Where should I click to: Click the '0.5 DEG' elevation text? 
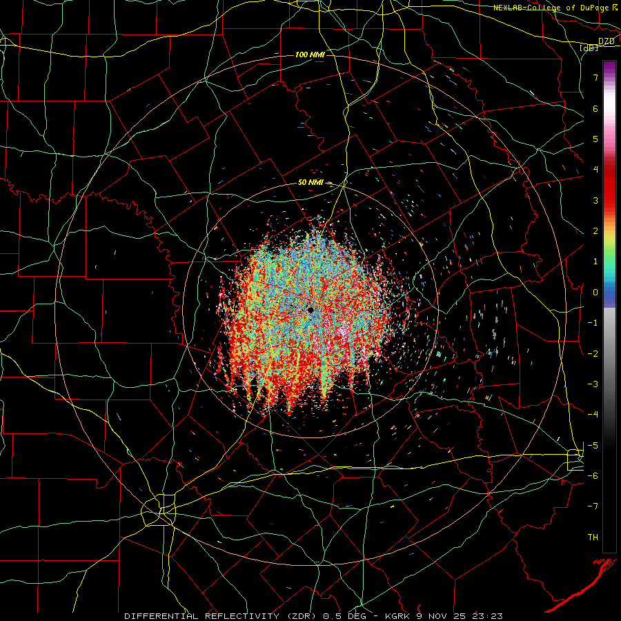344,616
